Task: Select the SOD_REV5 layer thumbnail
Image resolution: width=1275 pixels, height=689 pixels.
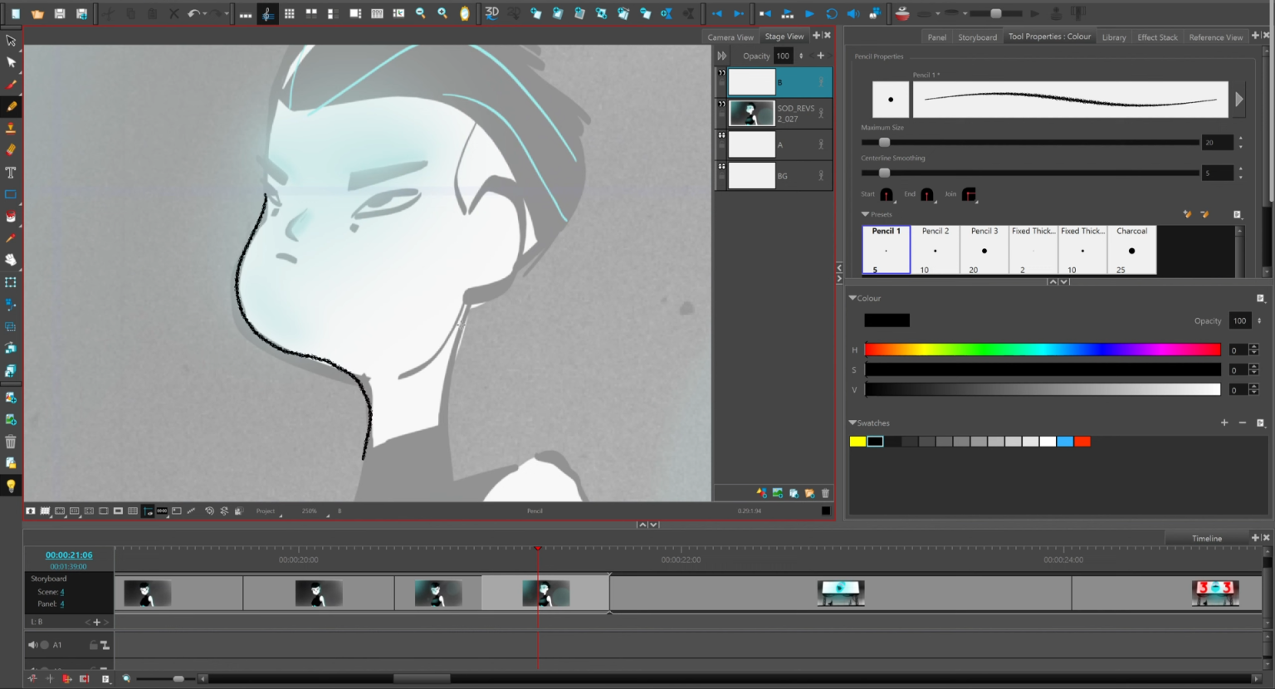Action: point(751,113)
